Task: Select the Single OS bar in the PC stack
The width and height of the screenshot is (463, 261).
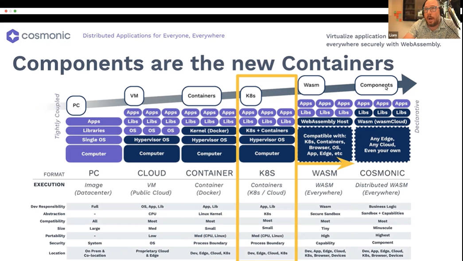Action: [x=94, y=140]
